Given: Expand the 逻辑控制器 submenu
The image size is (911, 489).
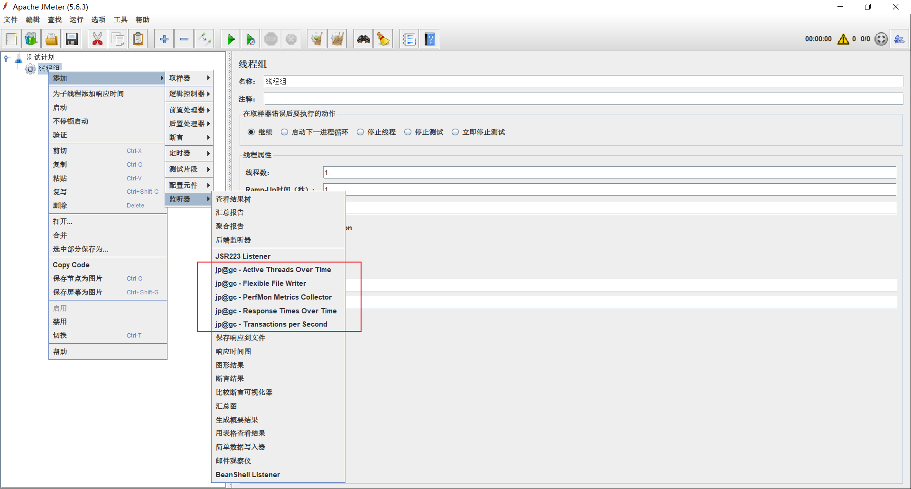Looking at the screenshot, I should pos(189,94).
